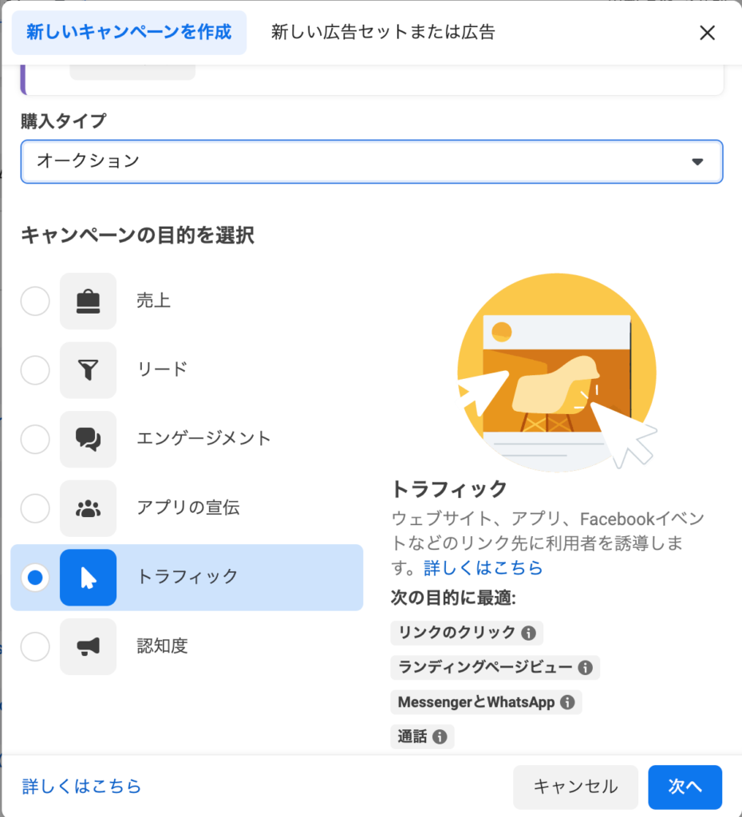The height and width of the screenshot is (817, 742).
Task: Switch to 新しいキャンペーンを作成 tab
Action: (x=128, y=32)
